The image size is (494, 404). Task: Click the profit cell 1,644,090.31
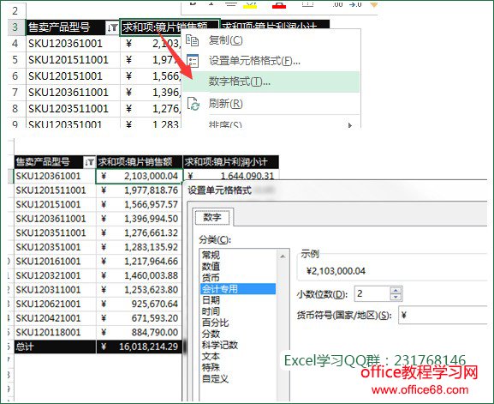[x=231, y=176]
